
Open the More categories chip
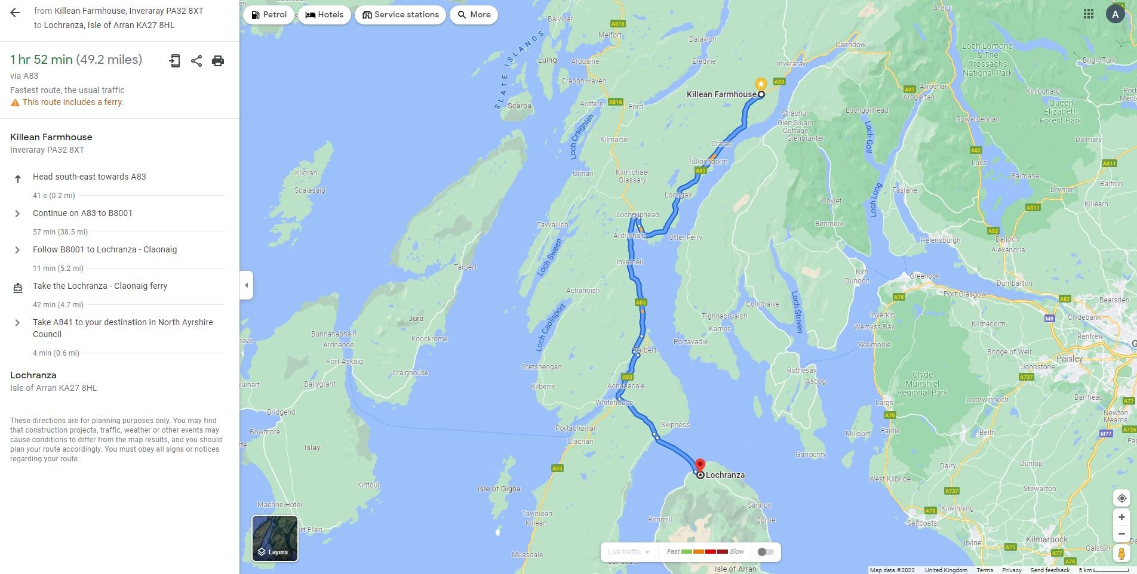[474, 15]
